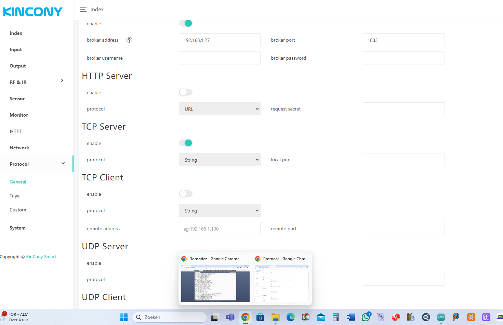Open Calculator from the taskbar
Image resolution: width=503 pixels, height=325 pixels.
(335, 317)
